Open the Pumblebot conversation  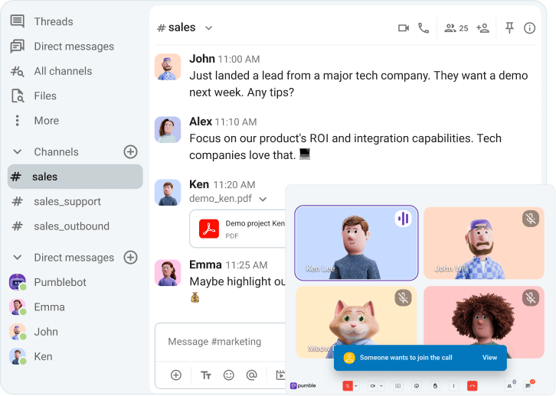click(x=48, y=282)
